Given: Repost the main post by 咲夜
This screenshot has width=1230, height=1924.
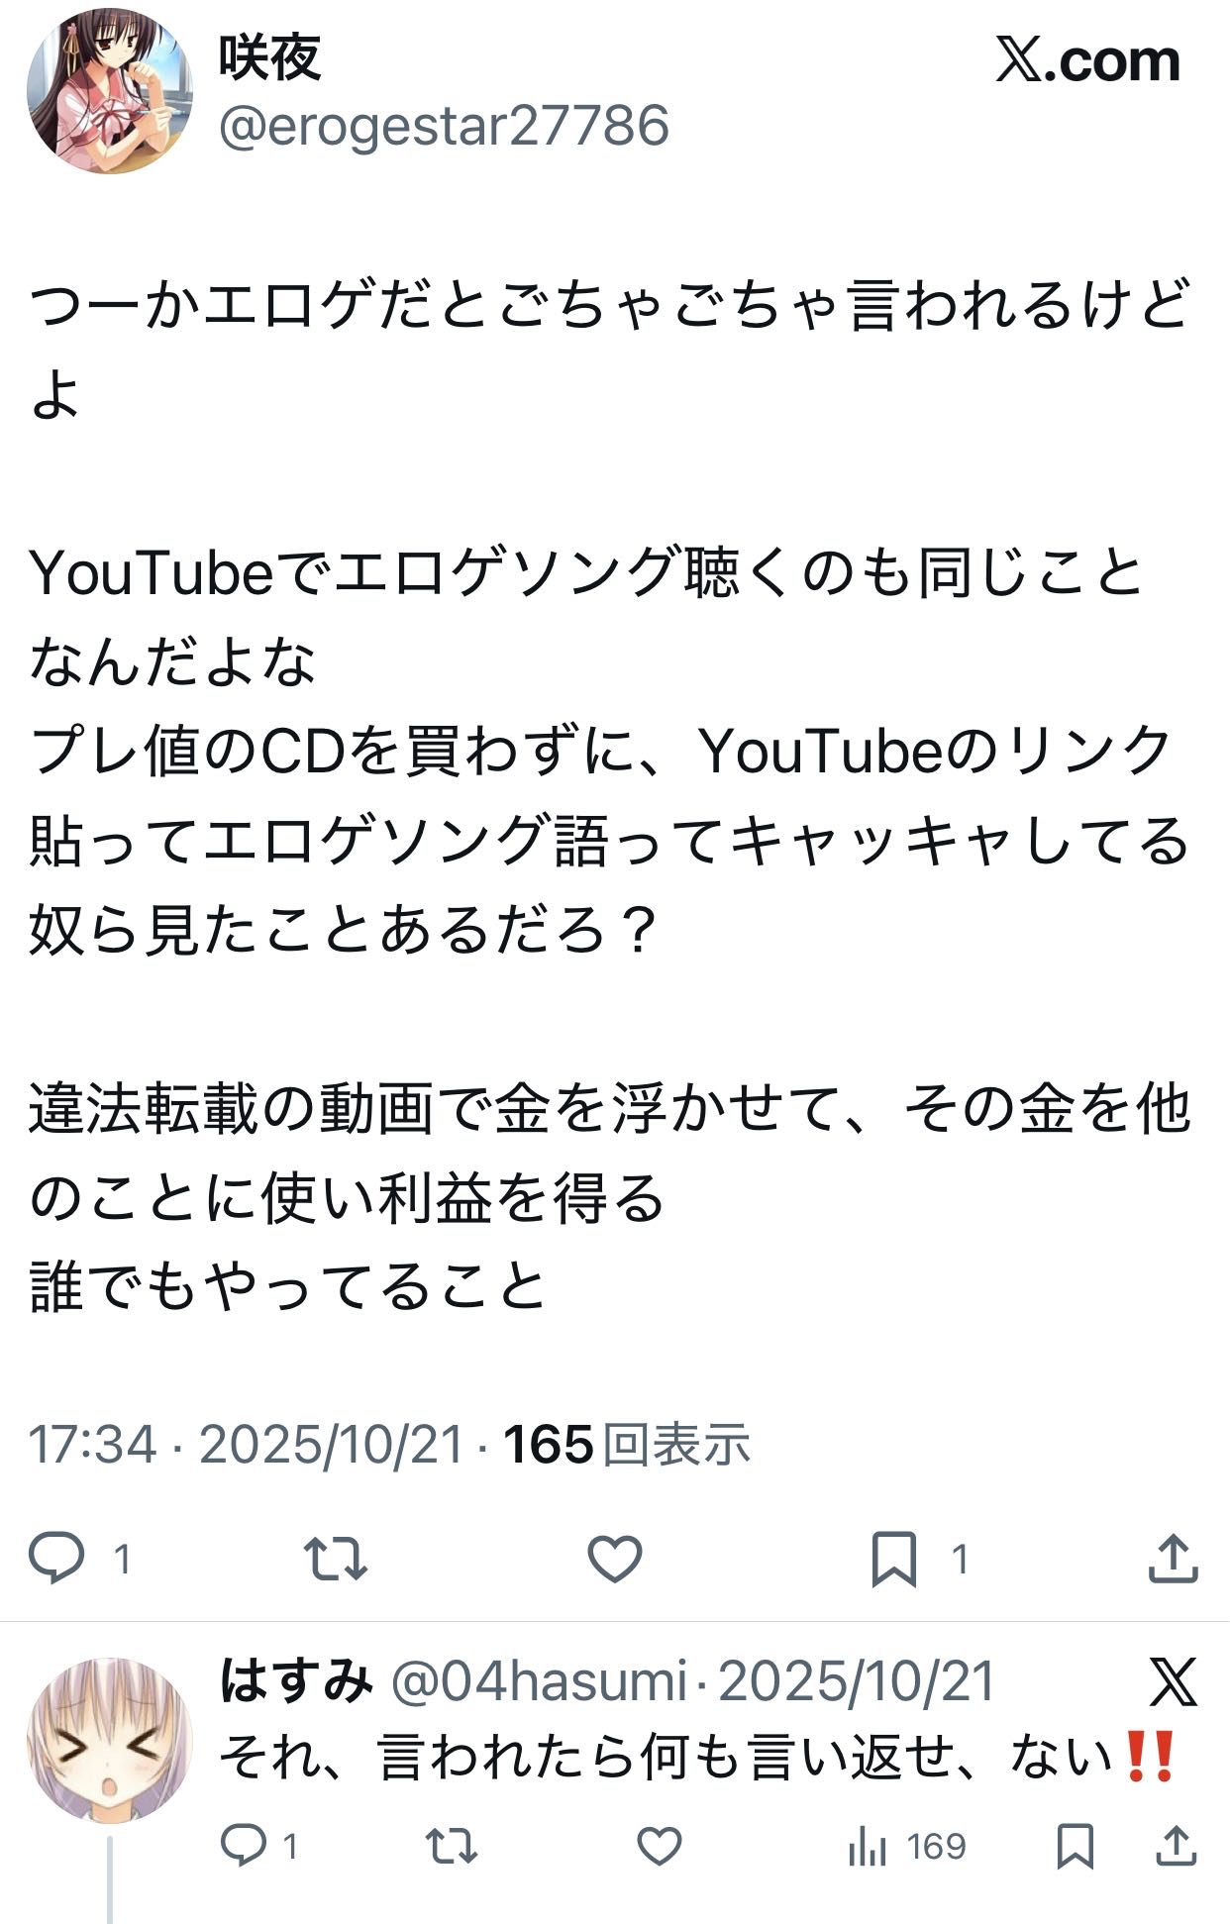Looking at the screenshot, I should [x=336, y=1559].
